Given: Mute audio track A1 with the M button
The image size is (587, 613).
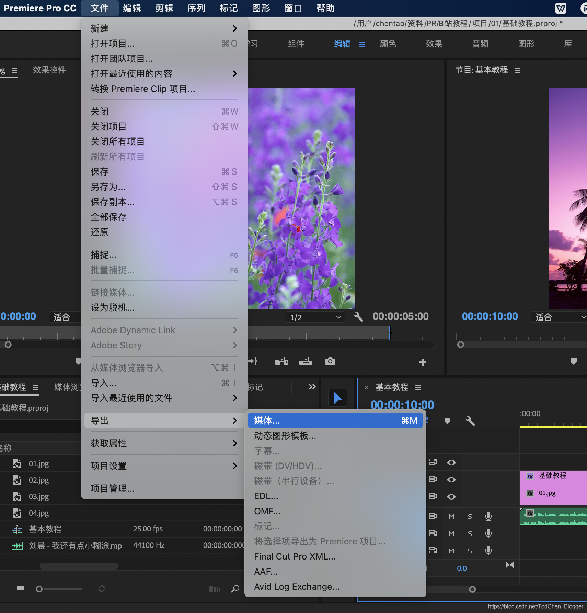Looking at the screenshot, I should (x=451, y=516).
